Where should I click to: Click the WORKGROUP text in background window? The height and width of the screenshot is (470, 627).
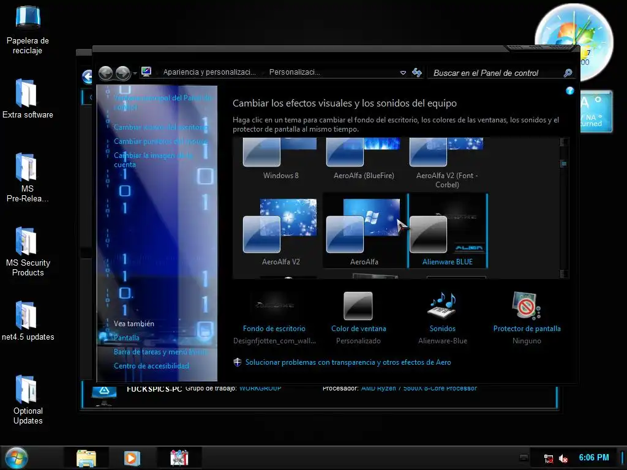click(260, 388)
